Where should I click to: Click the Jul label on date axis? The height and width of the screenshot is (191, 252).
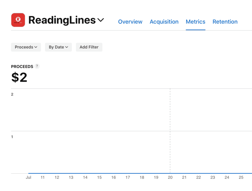[x=28, y=177]
